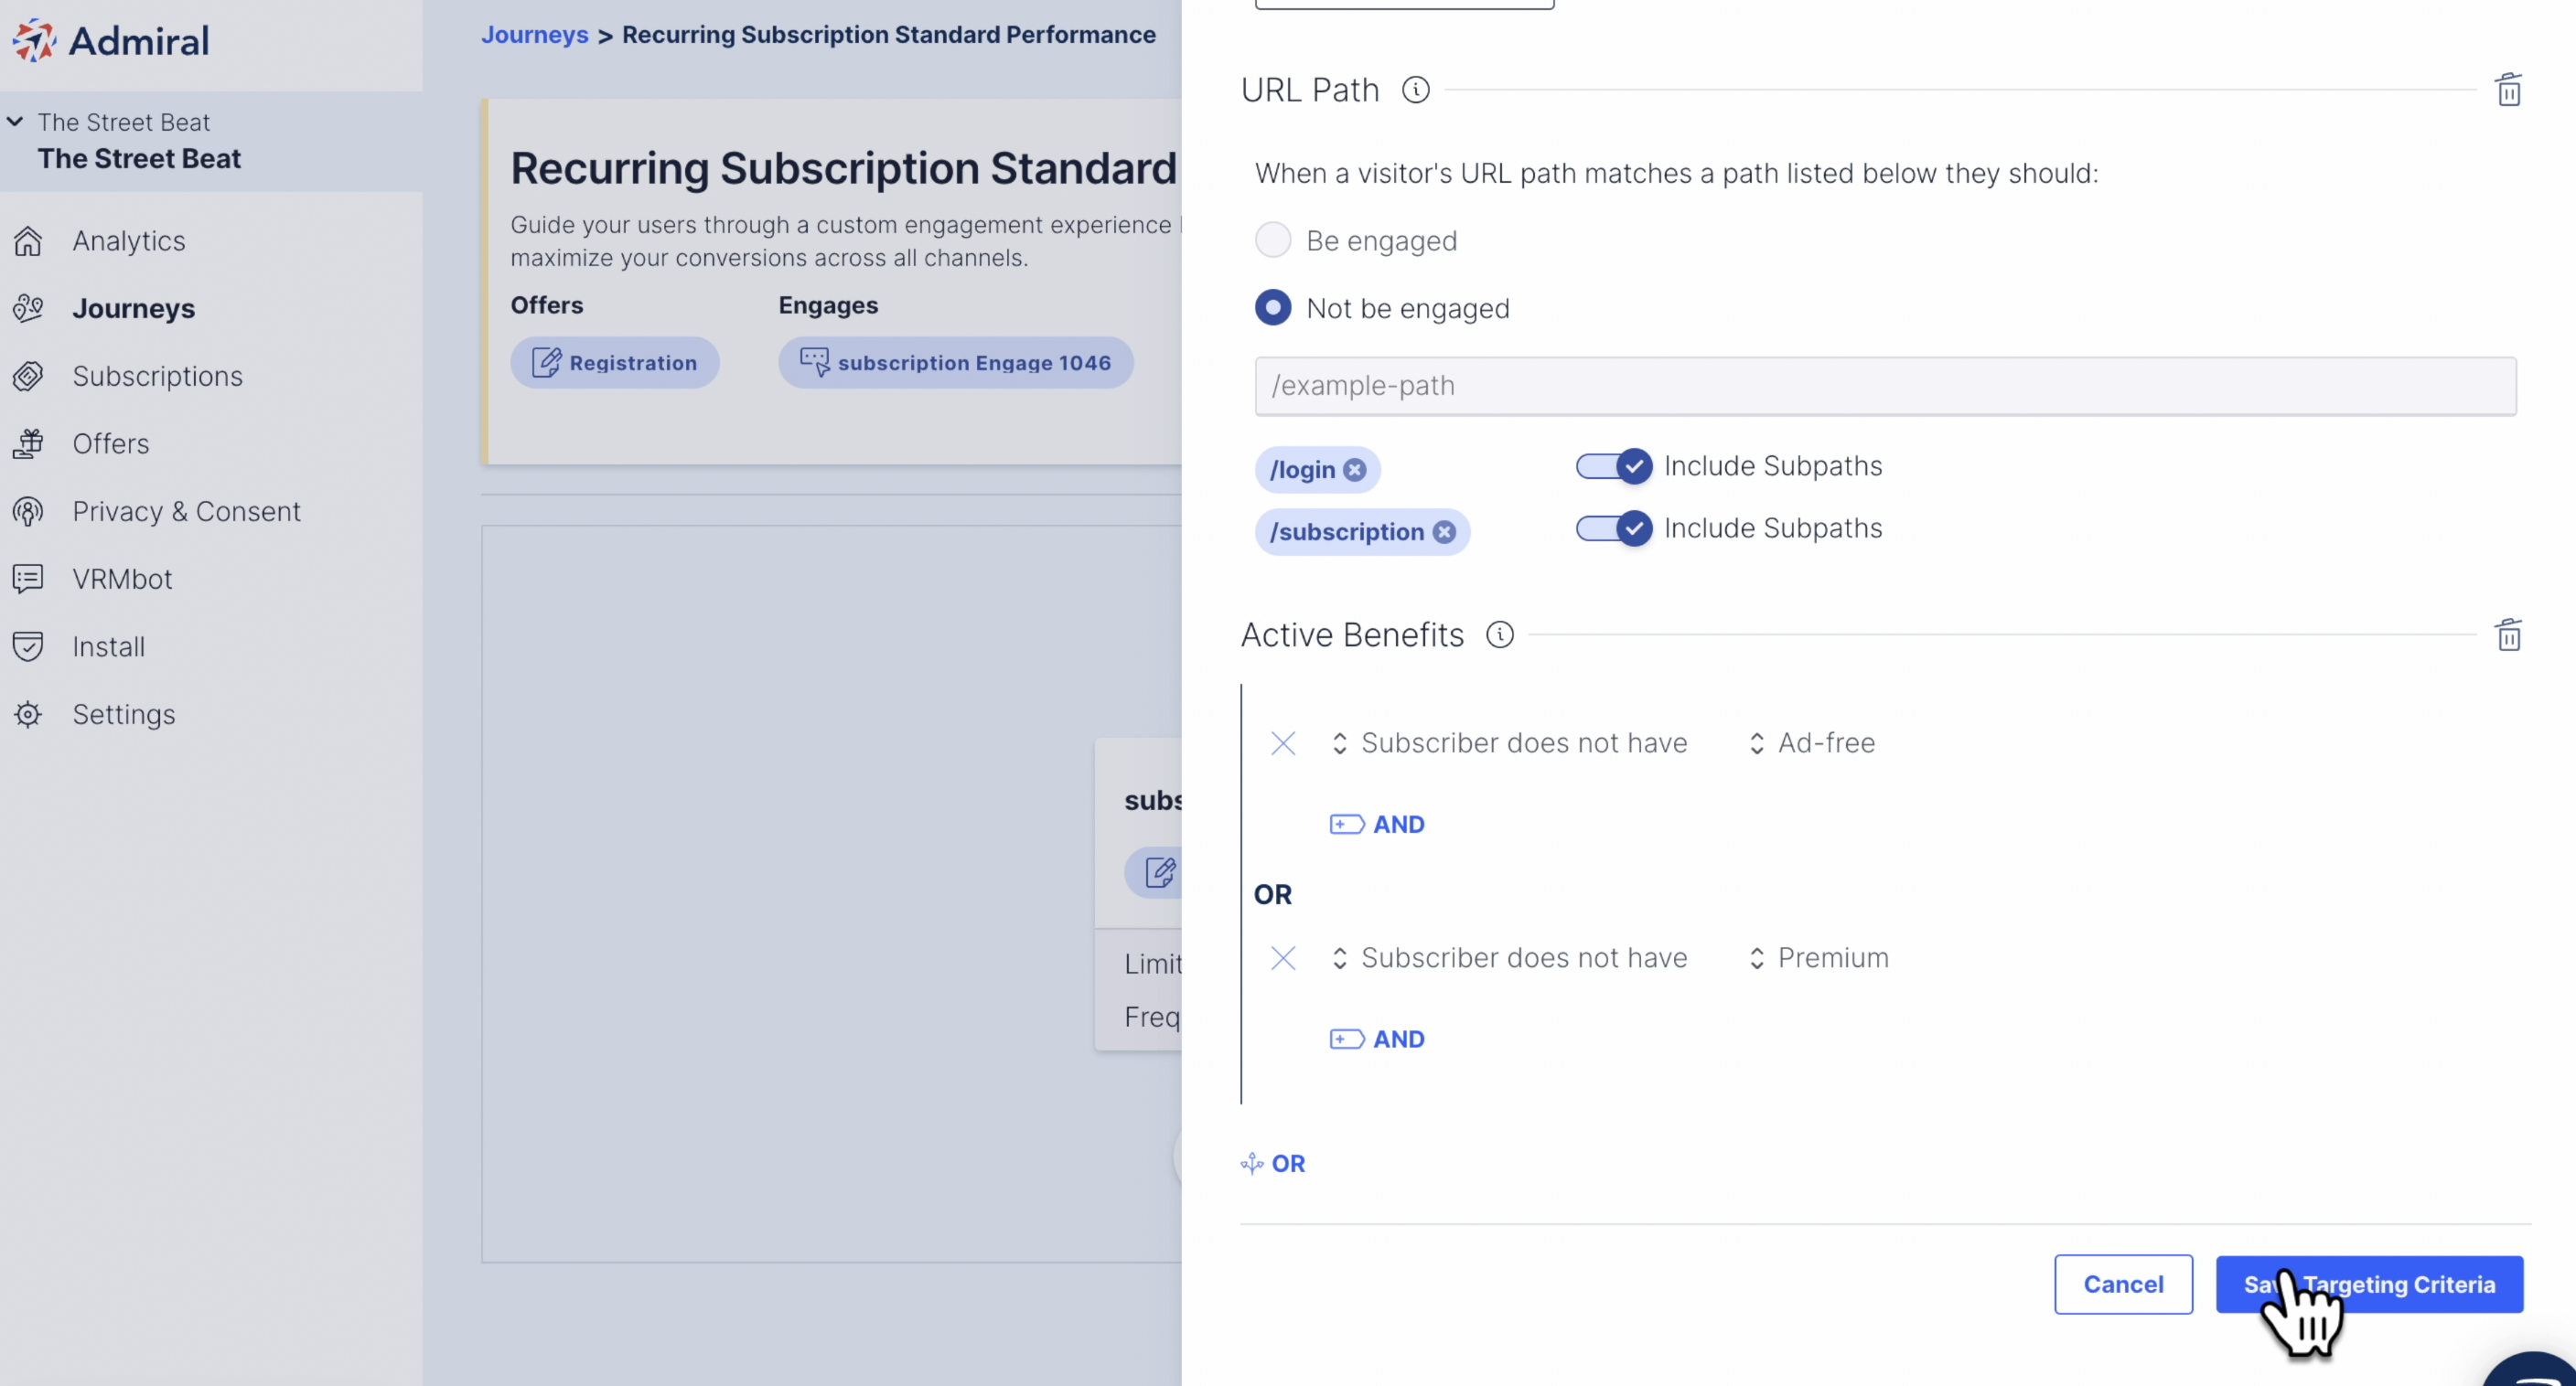
Task: Click the Privacy & Consent fingerprint icon
Action: pos(28,512)
